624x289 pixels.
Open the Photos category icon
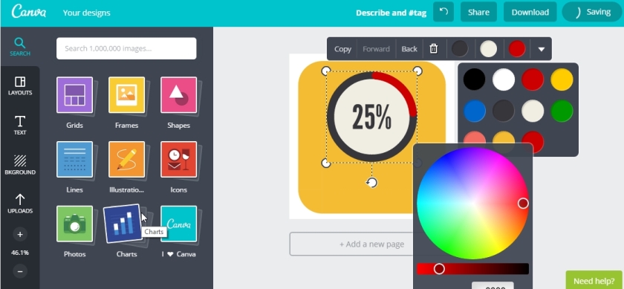(74, 224)
